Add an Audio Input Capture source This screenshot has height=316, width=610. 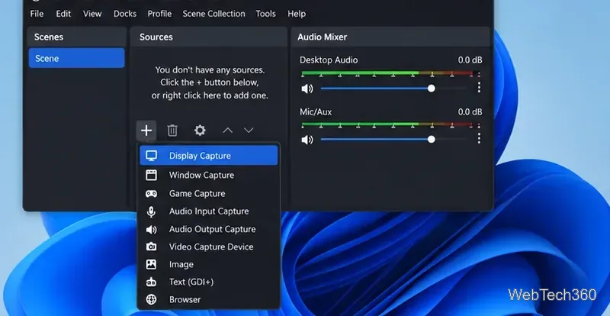209,211
